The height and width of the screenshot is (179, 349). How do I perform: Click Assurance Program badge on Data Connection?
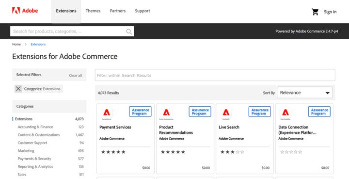coord(319,112)
